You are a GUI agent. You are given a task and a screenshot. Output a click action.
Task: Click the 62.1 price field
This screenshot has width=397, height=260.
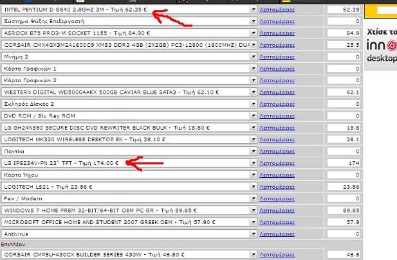(x=344, y=92)
